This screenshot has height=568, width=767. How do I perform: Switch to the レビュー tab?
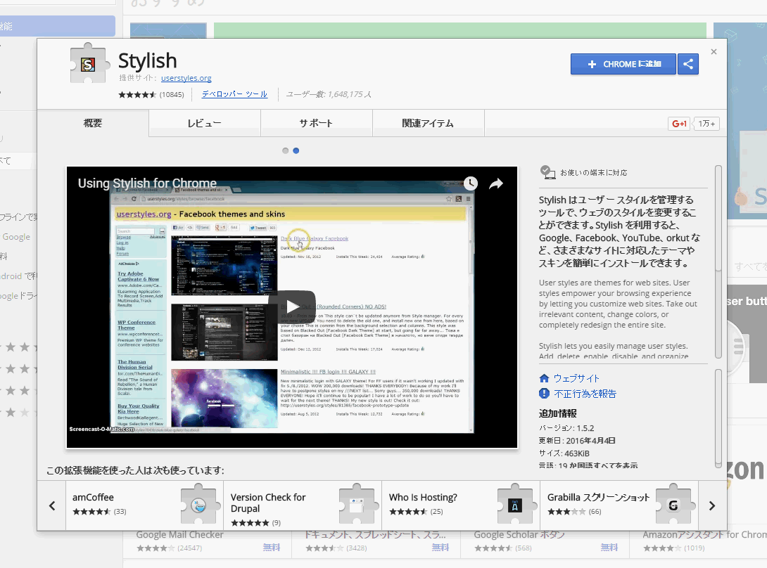[205, 123]
